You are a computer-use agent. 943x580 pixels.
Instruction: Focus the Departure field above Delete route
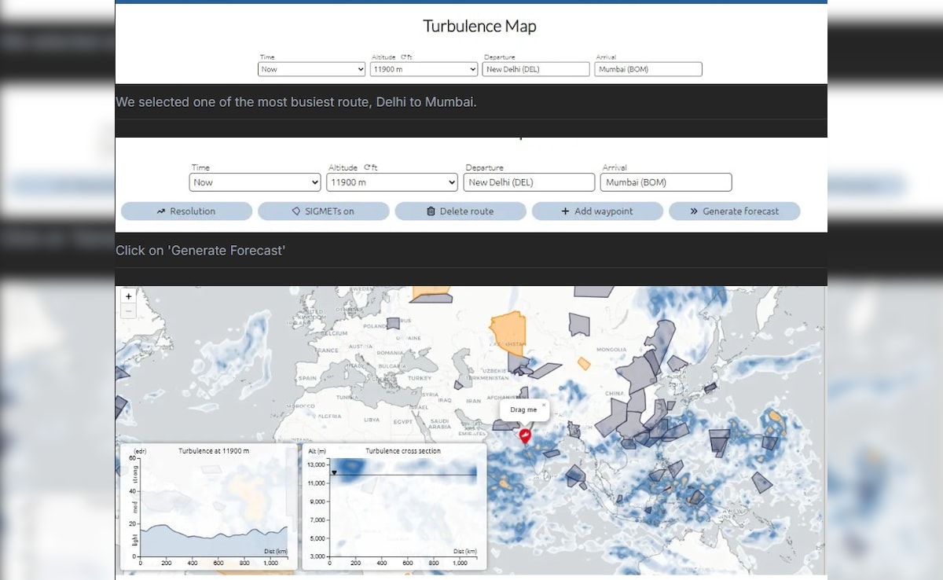click(528, 182)
